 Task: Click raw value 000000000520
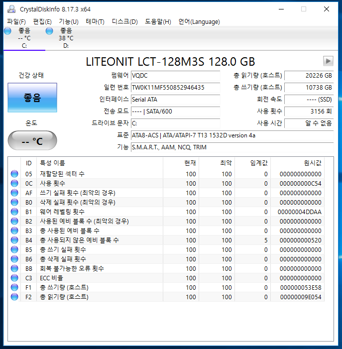(300, 240)
